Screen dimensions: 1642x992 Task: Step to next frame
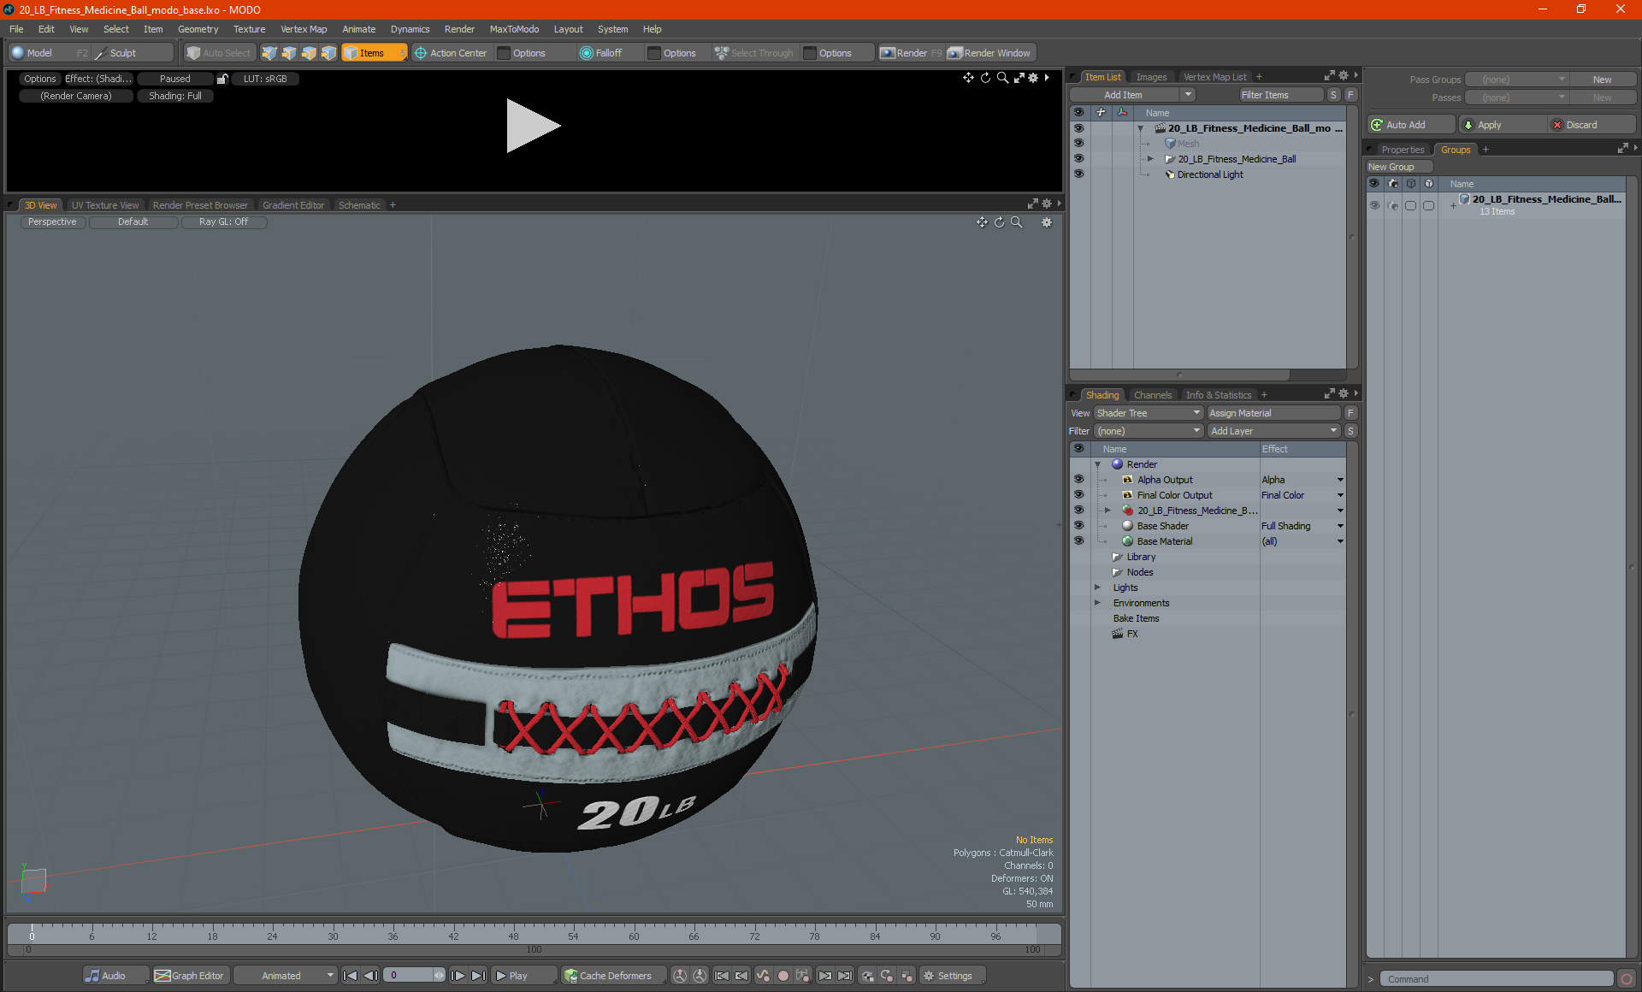coord(458,976)
